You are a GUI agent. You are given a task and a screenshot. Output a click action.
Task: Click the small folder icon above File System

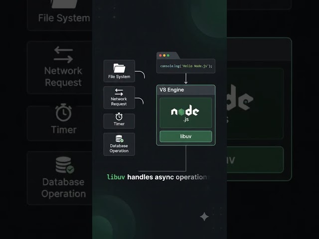pyautogui.click(x=119, y=68)
